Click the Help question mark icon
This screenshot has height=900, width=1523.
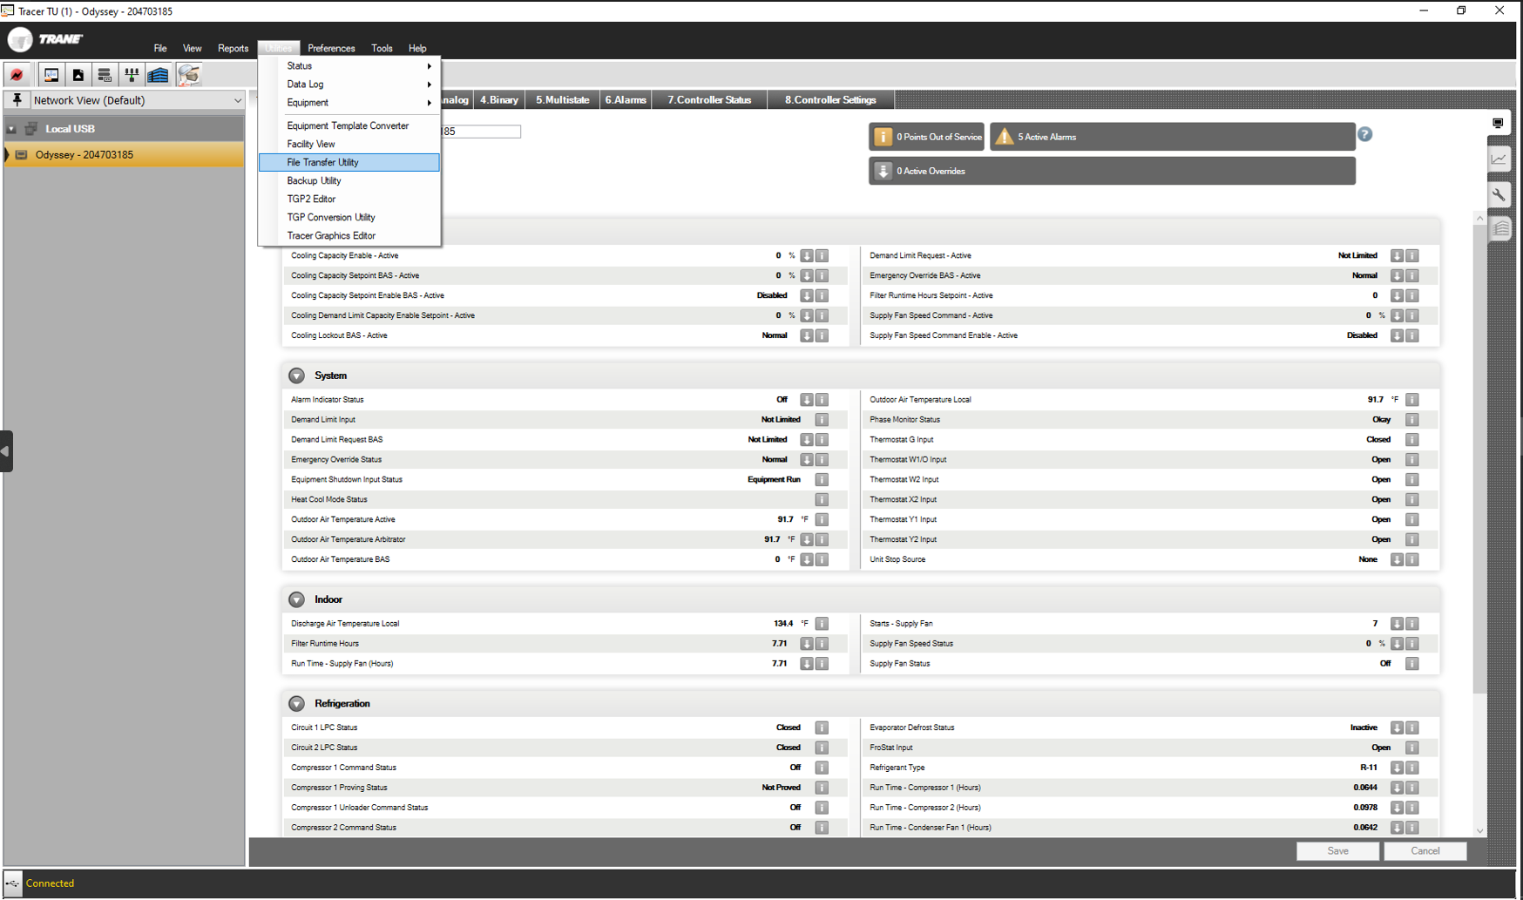coord(1365,134)
